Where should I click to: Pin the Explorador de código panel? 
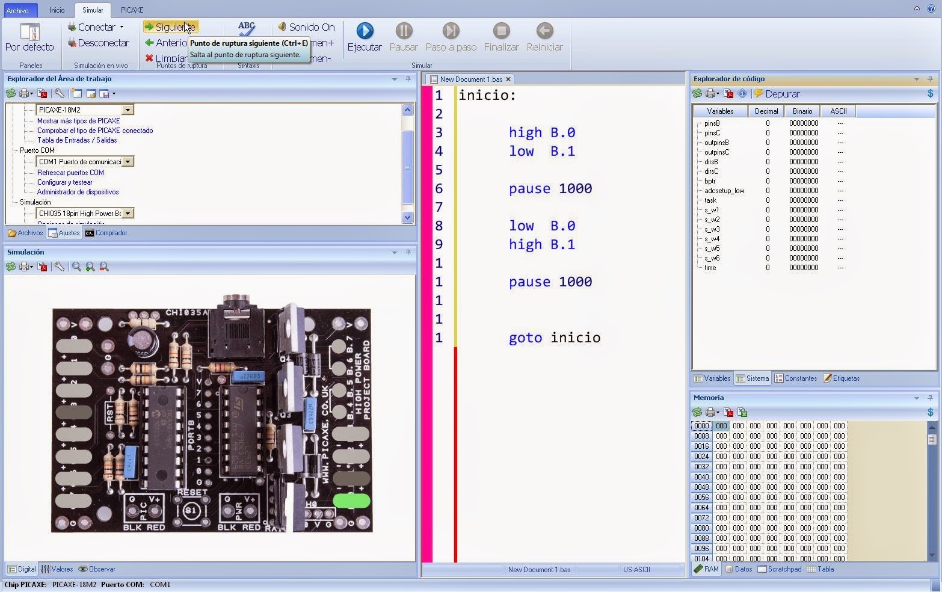pyautogui.click(x=930, y=79)
